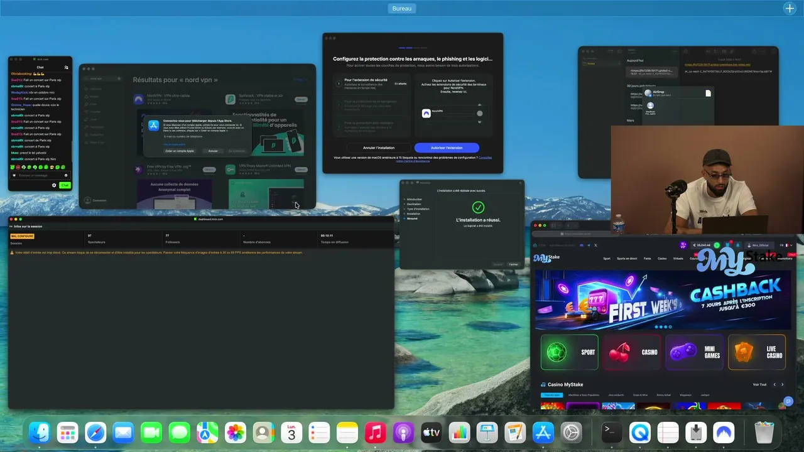Select the Tous les Jeux tab
The width and height of the screenshot is (804, 452).
point(551,395)
